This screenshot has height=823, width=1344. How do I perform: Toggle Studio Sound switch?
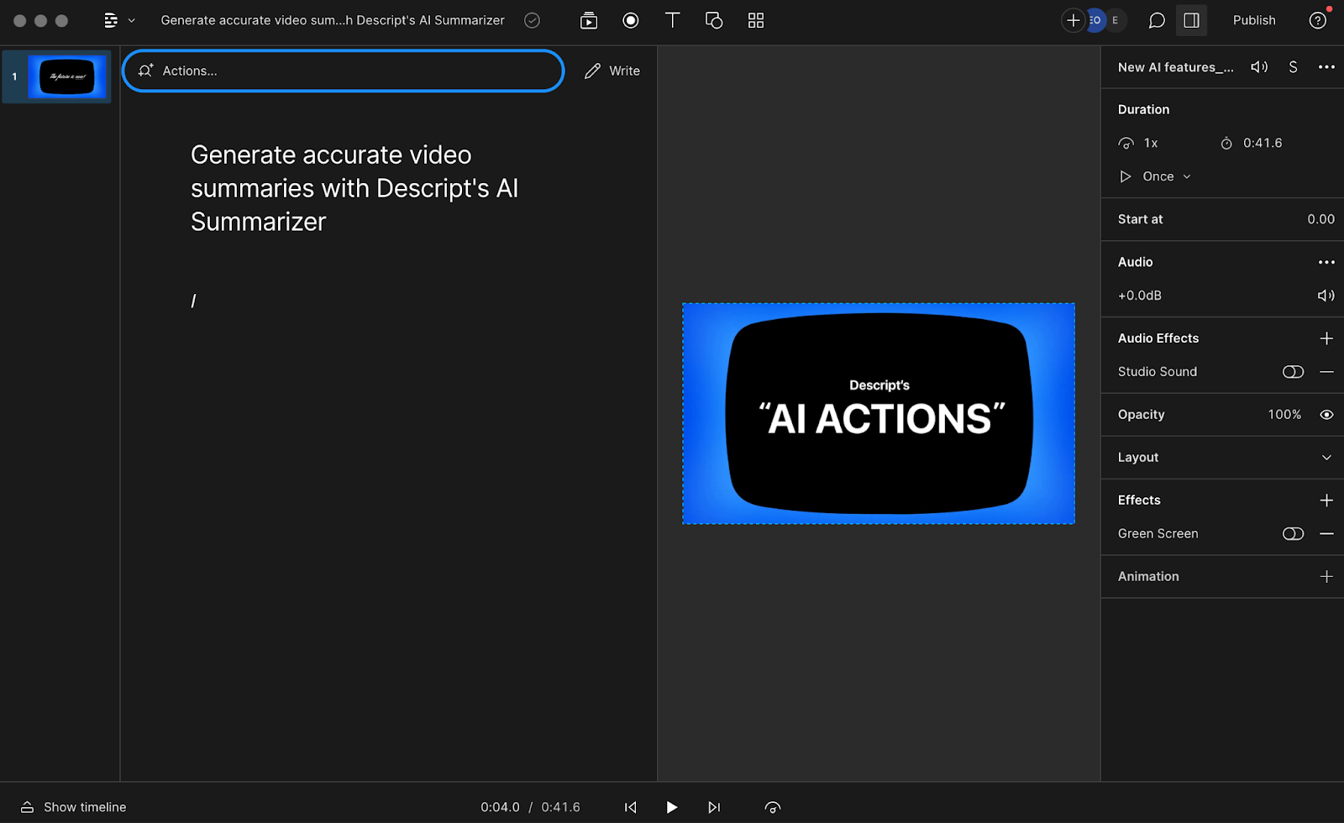tap(1293, 372)
